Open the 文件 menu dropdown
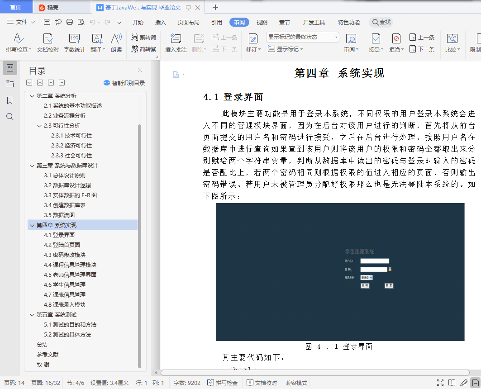 click(21, 22)
